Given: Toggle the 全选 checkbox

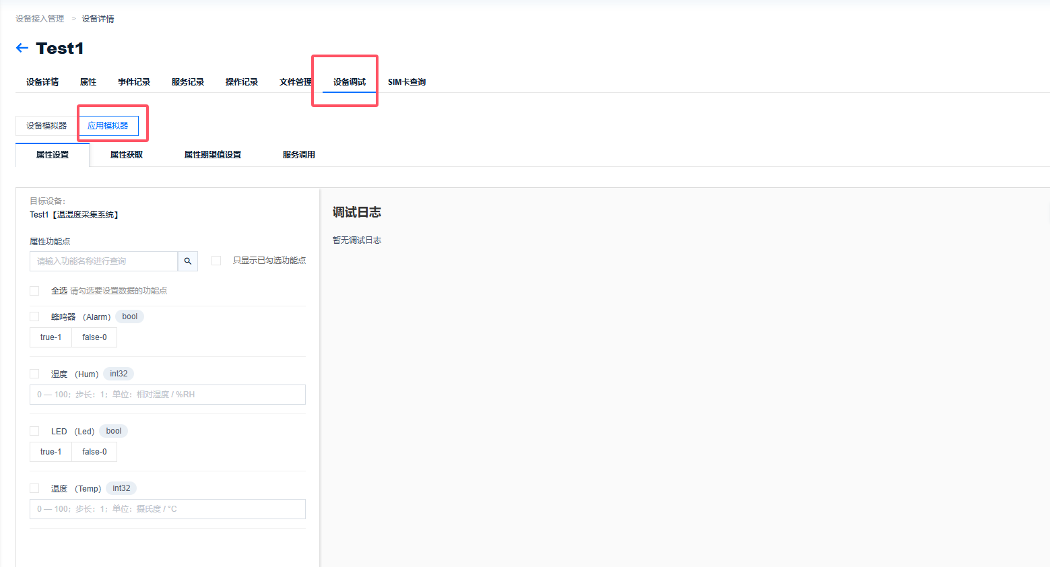Looking at the screenshot, I should point(34,291).
